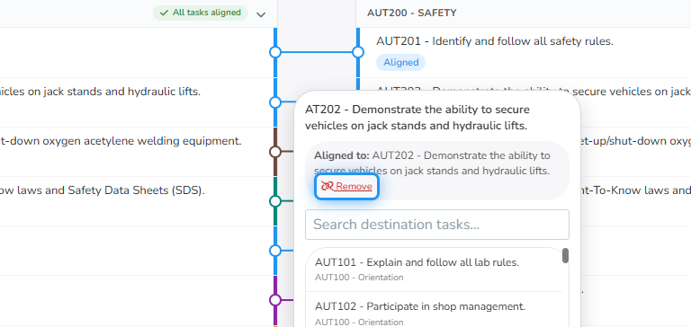The height and width of the screenshot is (327, 691).
Task: Click the jack stands and hydraulic lifts source task
Action: coord(100,92)
